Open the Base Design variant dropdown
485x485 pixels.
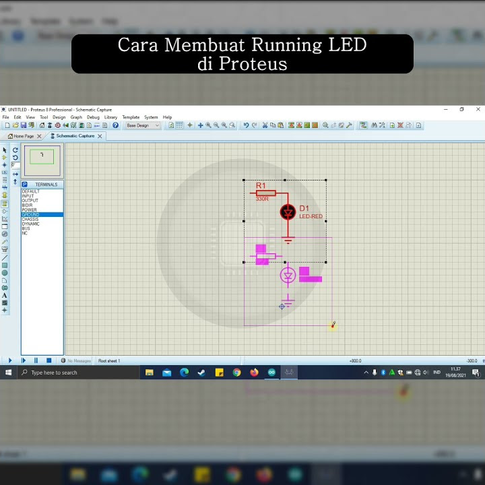[x=143, y=125]
